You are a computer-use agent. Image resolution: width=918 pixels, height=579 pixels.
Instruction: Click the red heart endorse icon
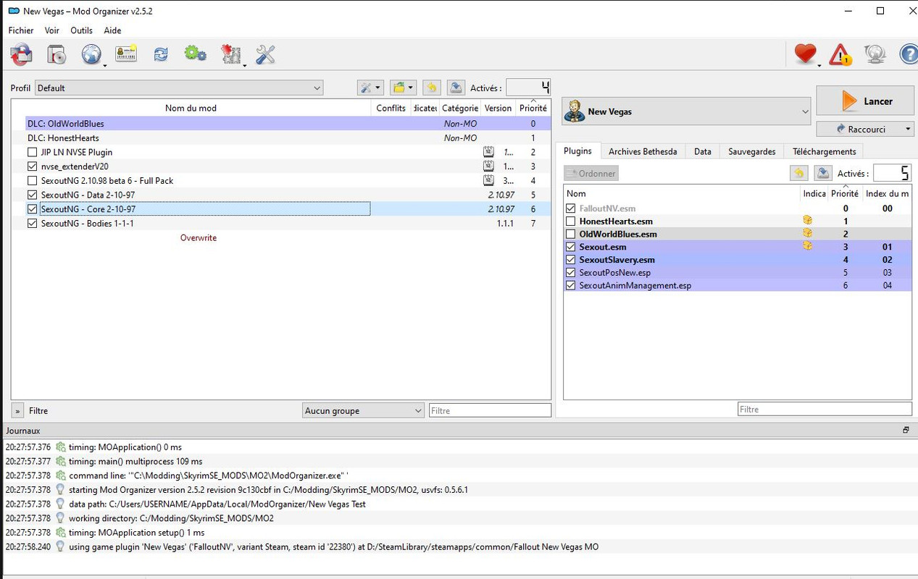click(x=805, y=54)
